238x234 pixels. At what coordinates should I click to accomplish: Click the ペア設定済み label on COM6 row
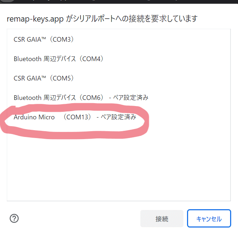tap(131, 98)
